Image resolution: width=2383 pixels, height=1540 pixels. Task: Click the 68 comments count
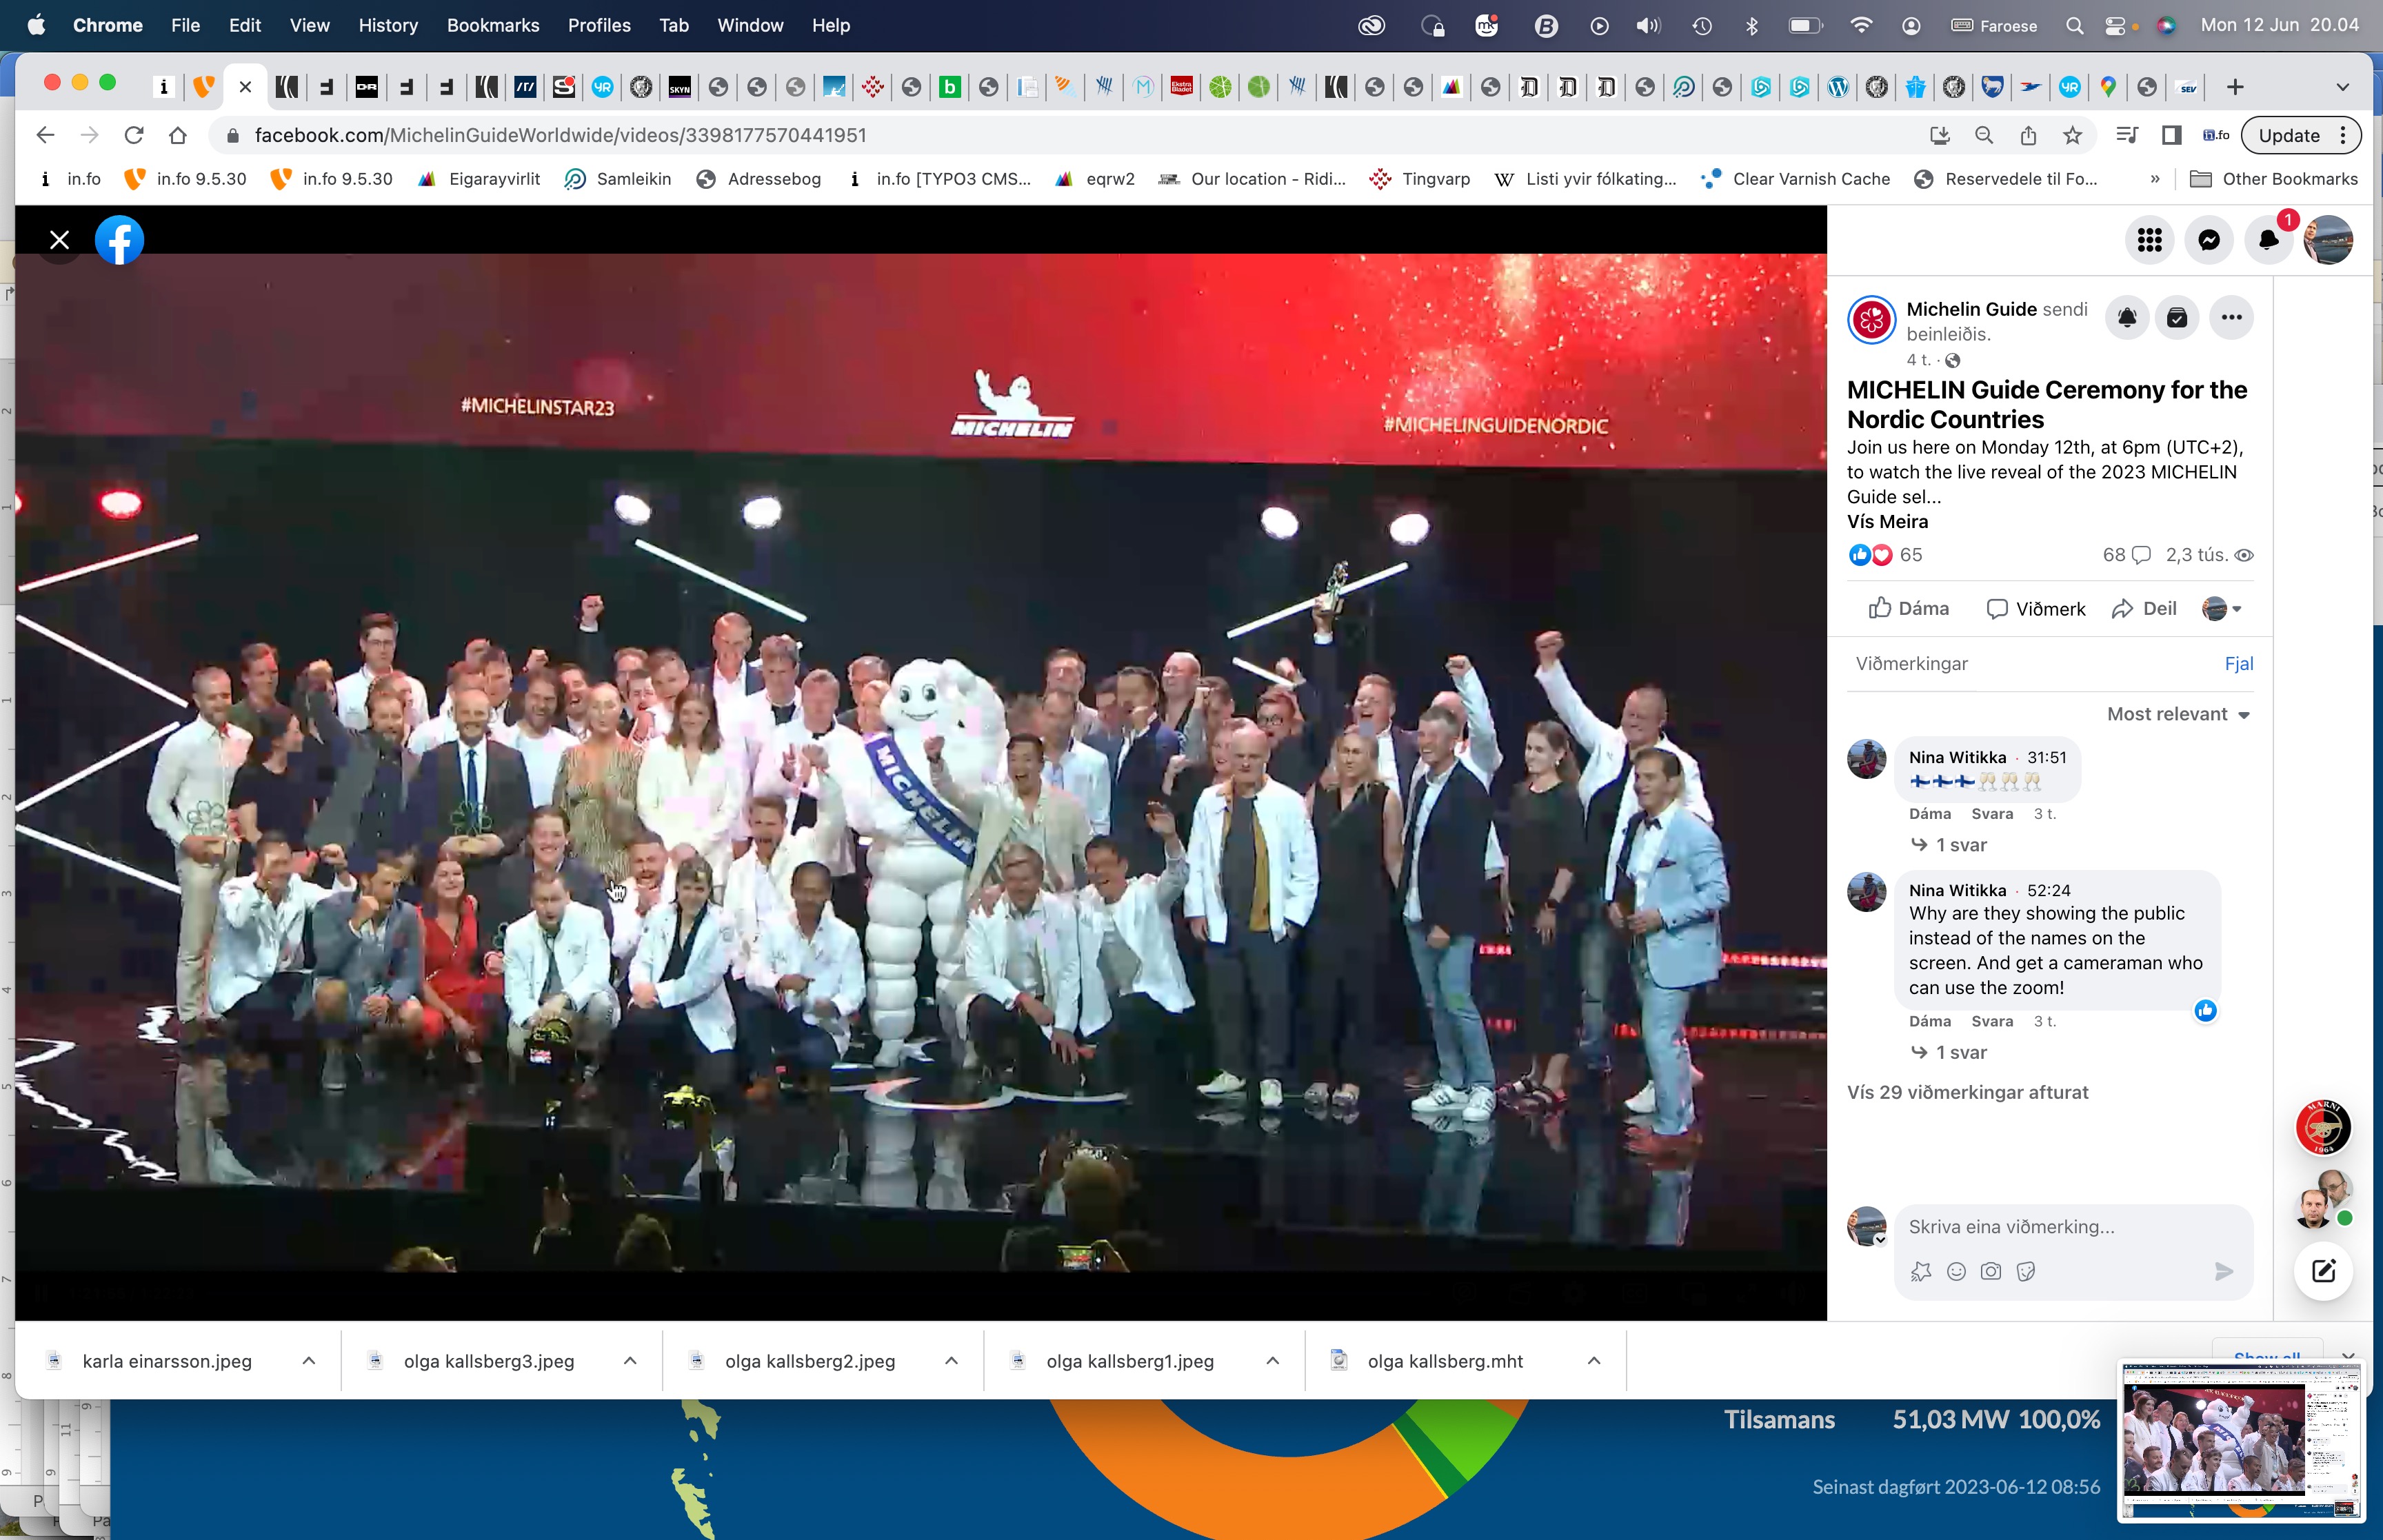[2126, 555]
